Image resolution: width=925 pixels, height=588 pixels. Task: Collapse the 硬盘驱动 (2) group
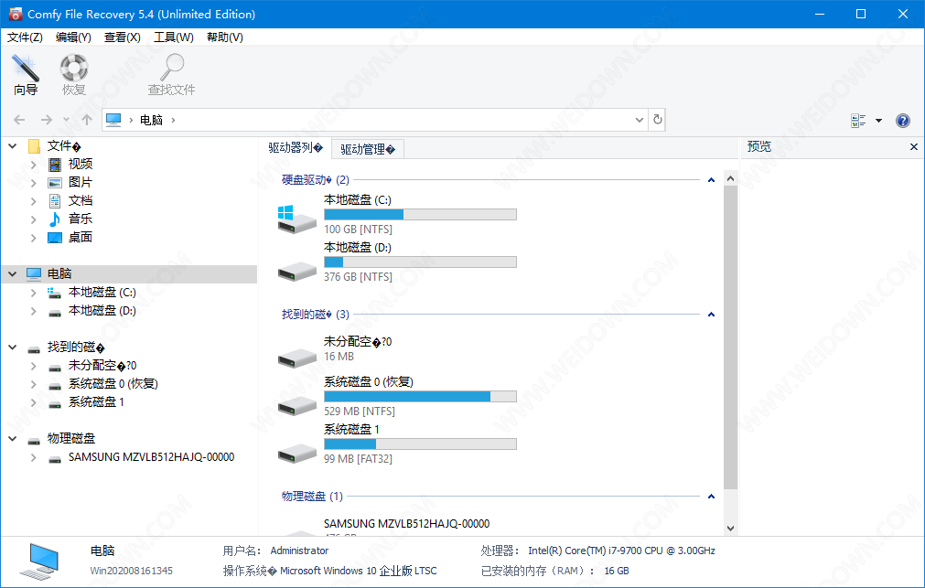click(x=712, y=180)
